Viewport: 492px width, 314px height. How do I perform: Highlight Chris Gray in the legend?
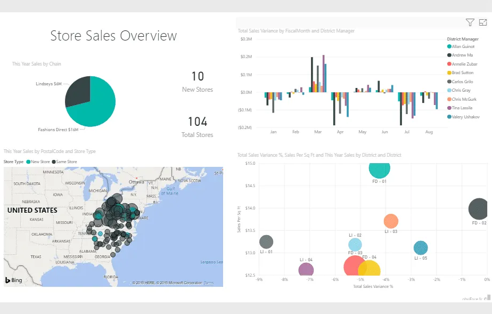pos(461,91)
